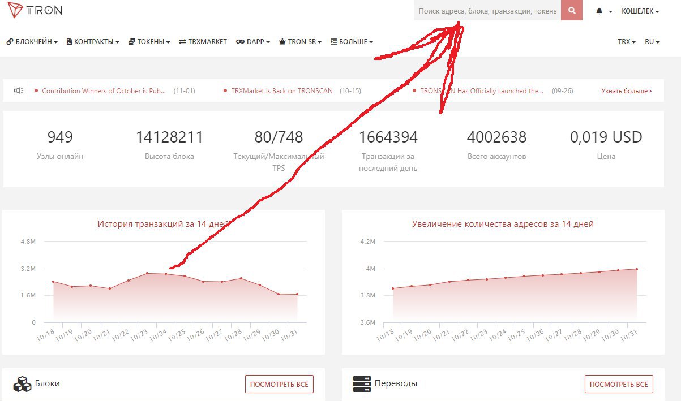681x401 pixels.
Task: Click the Блоки section heading
Action: pyautogui.click(x=47, y=383)
